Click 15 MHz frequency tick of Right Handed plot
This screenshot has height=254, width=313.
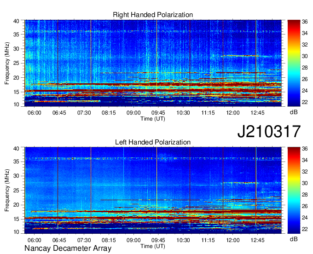16,92
